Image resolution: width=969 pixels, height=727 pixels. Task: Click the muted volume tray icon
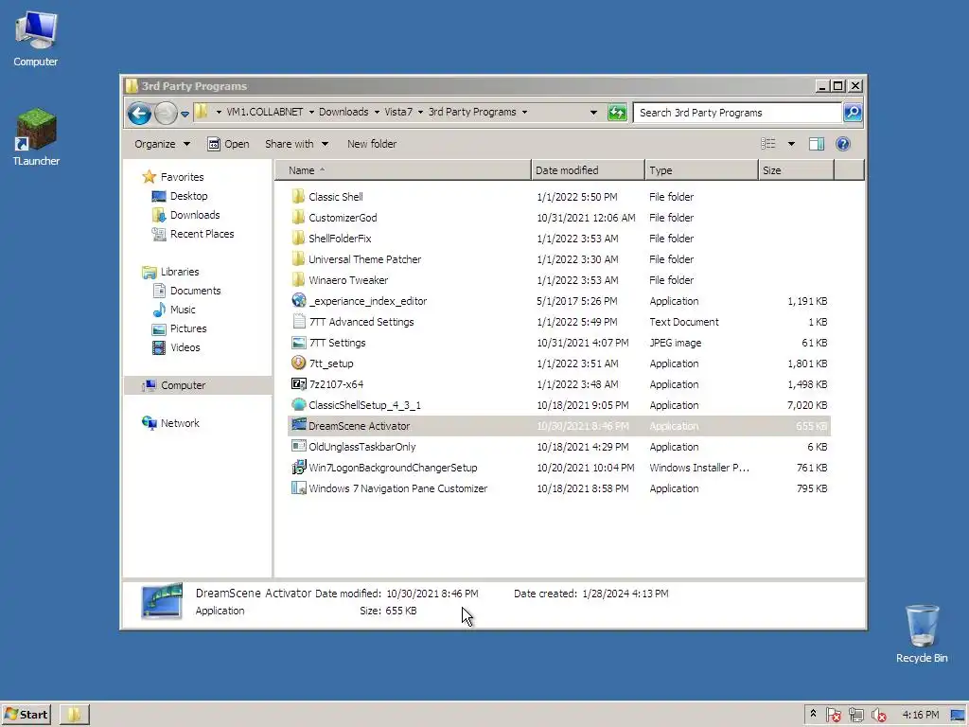(x=878, y=716)
